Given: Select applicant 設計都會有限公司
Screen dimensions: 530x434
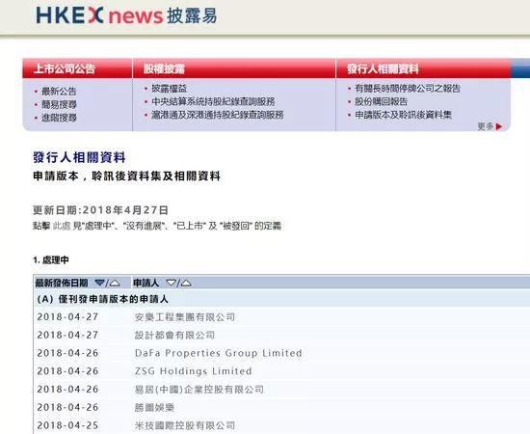Looking at the screenshot, I should [x=174, y=335].
